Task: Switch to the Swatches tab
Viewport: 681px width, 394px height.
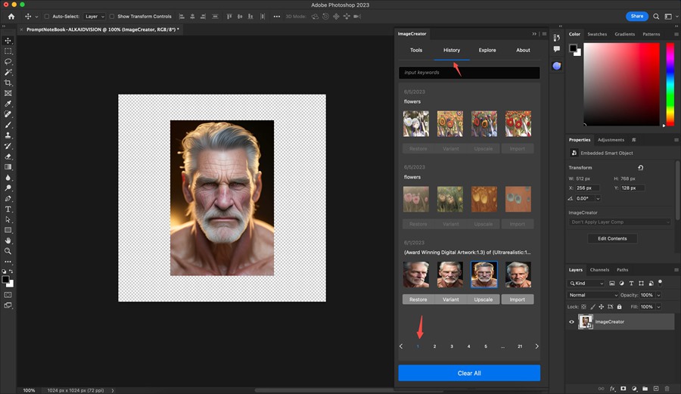Action: pyautogui.click(x=597, y=34)
